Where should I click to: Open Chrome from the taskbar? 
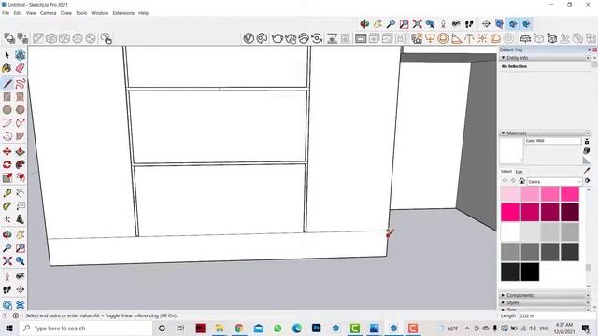pyautogui.click(x=239, y=328)
